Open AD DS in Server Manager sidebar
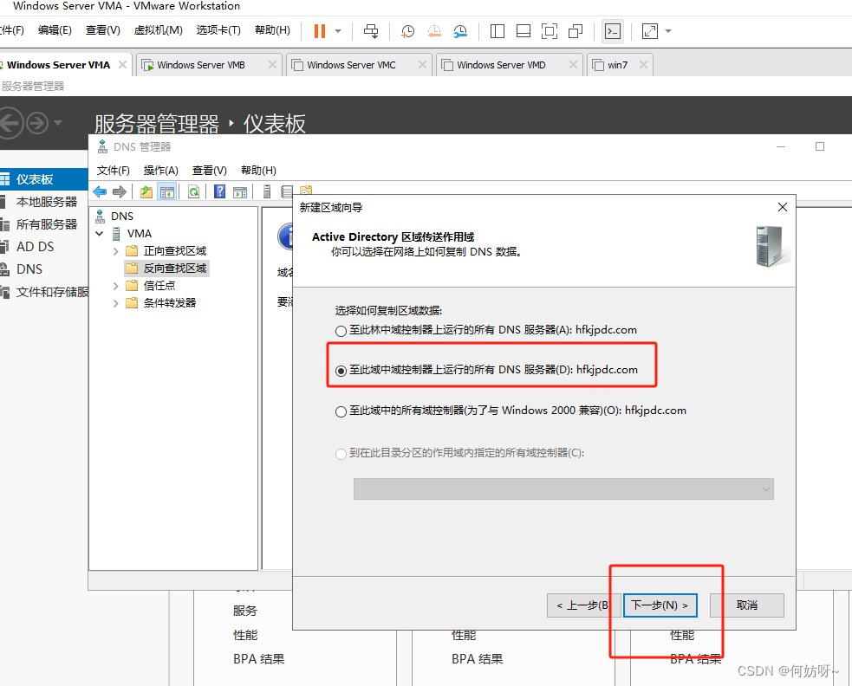This screenshot has width=852, height=686. (35, 247)
